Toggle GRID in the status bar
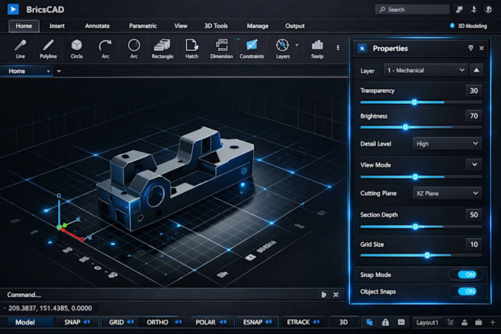 [121, 322]
